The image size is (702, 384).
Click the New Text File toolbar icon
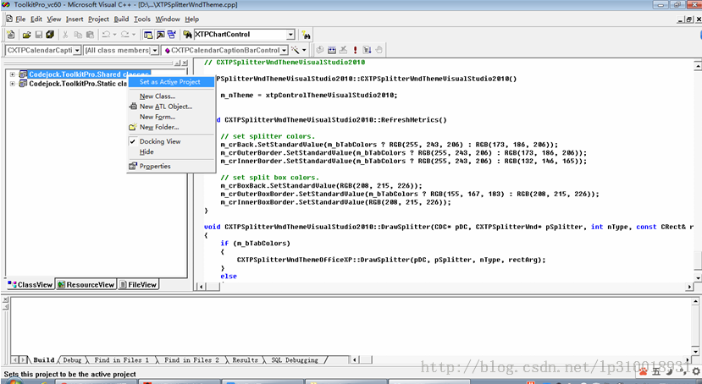pos(11,35)
